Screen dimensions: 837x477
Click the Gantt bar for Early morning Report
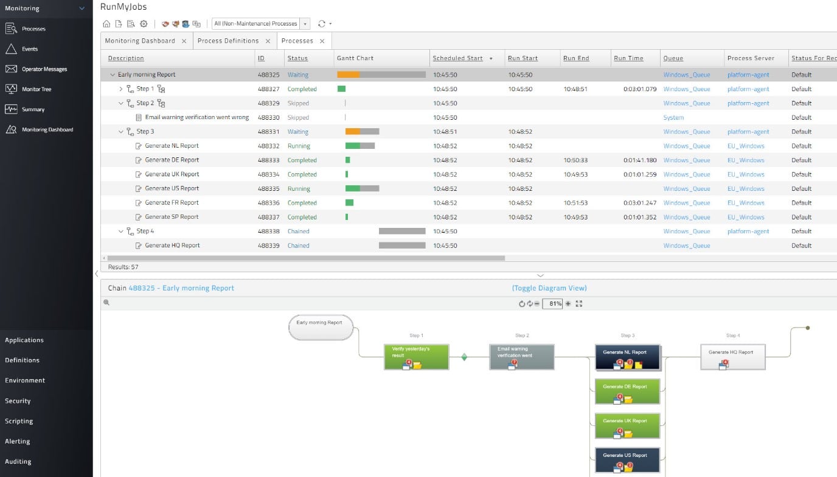coord(381,75)
